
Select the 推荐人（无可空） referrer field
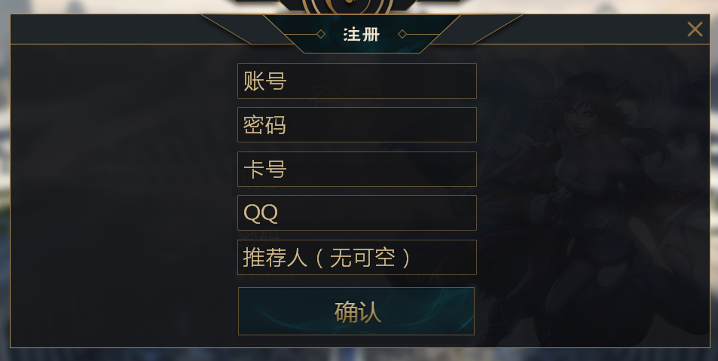(x=357, y=257)
